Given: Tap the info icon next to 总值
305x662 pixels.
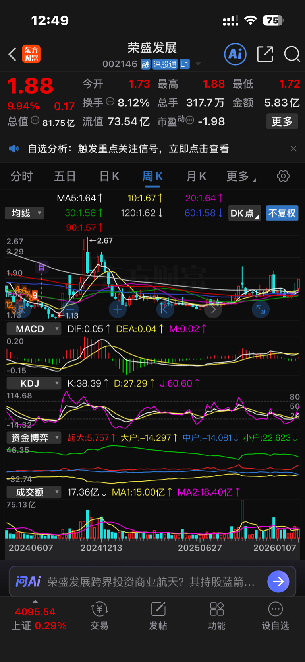Looking at the screenshot, I should 35,120.
